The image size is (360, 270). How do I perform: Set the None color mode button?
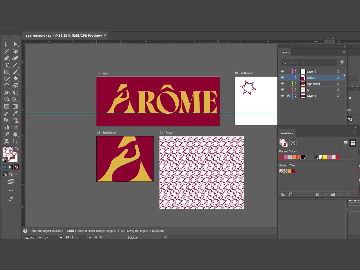(16, 167)
